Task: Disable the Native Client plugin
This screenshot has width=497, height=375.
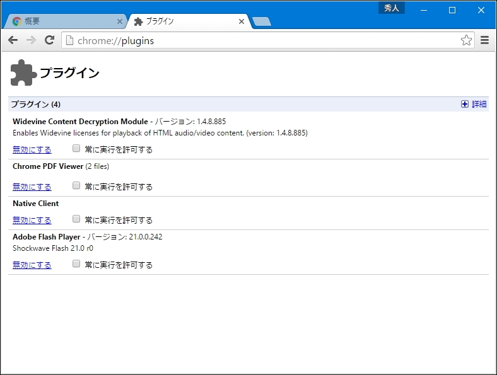Action: (32, 220)
